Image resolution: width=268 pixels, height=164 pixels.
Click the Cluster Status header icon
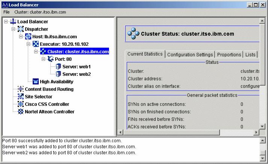133,34
